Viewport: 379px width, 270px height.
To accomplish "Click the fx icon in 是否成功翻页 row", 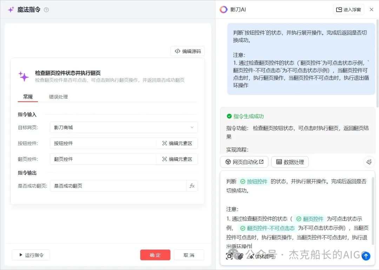I will 192,186.
